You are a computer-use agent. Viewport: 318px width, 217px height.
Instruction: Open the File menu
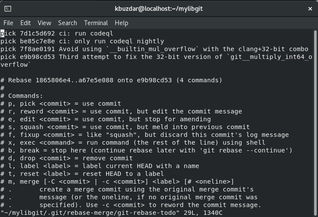point(8,23)
